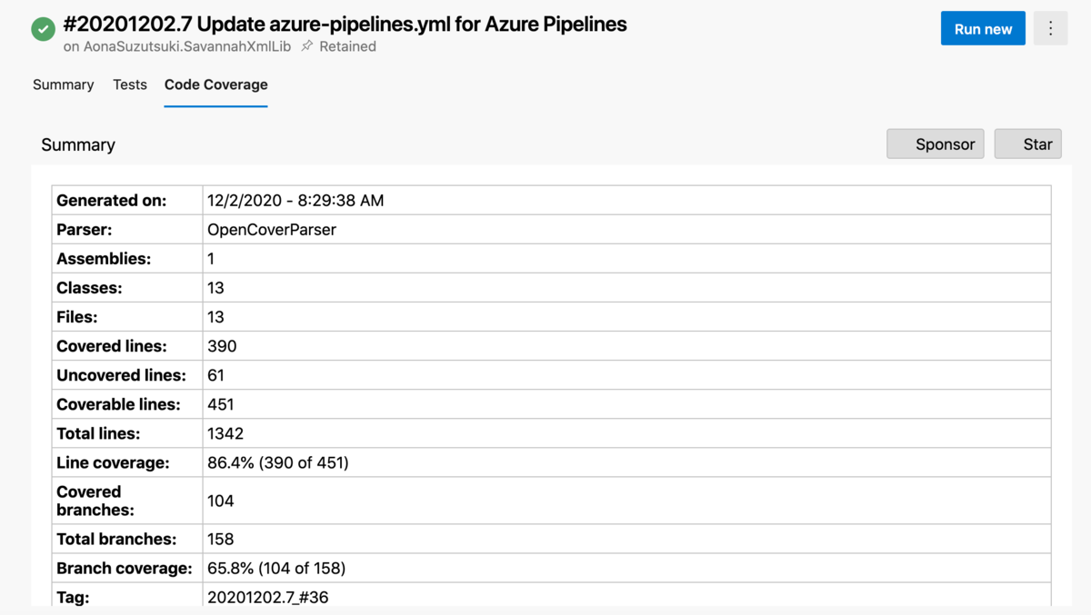Screen dimensions: 1091x615
Task: Click the Covered lines value 390
Action: (x=222, y=346)
